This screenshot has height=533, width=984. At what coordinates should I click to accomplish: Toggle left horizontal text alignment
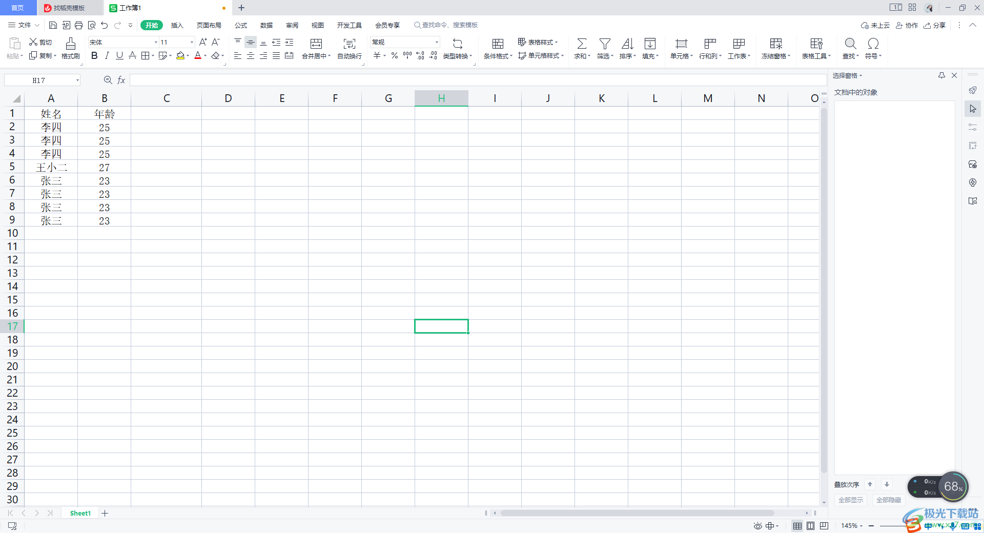click(238, 55)
